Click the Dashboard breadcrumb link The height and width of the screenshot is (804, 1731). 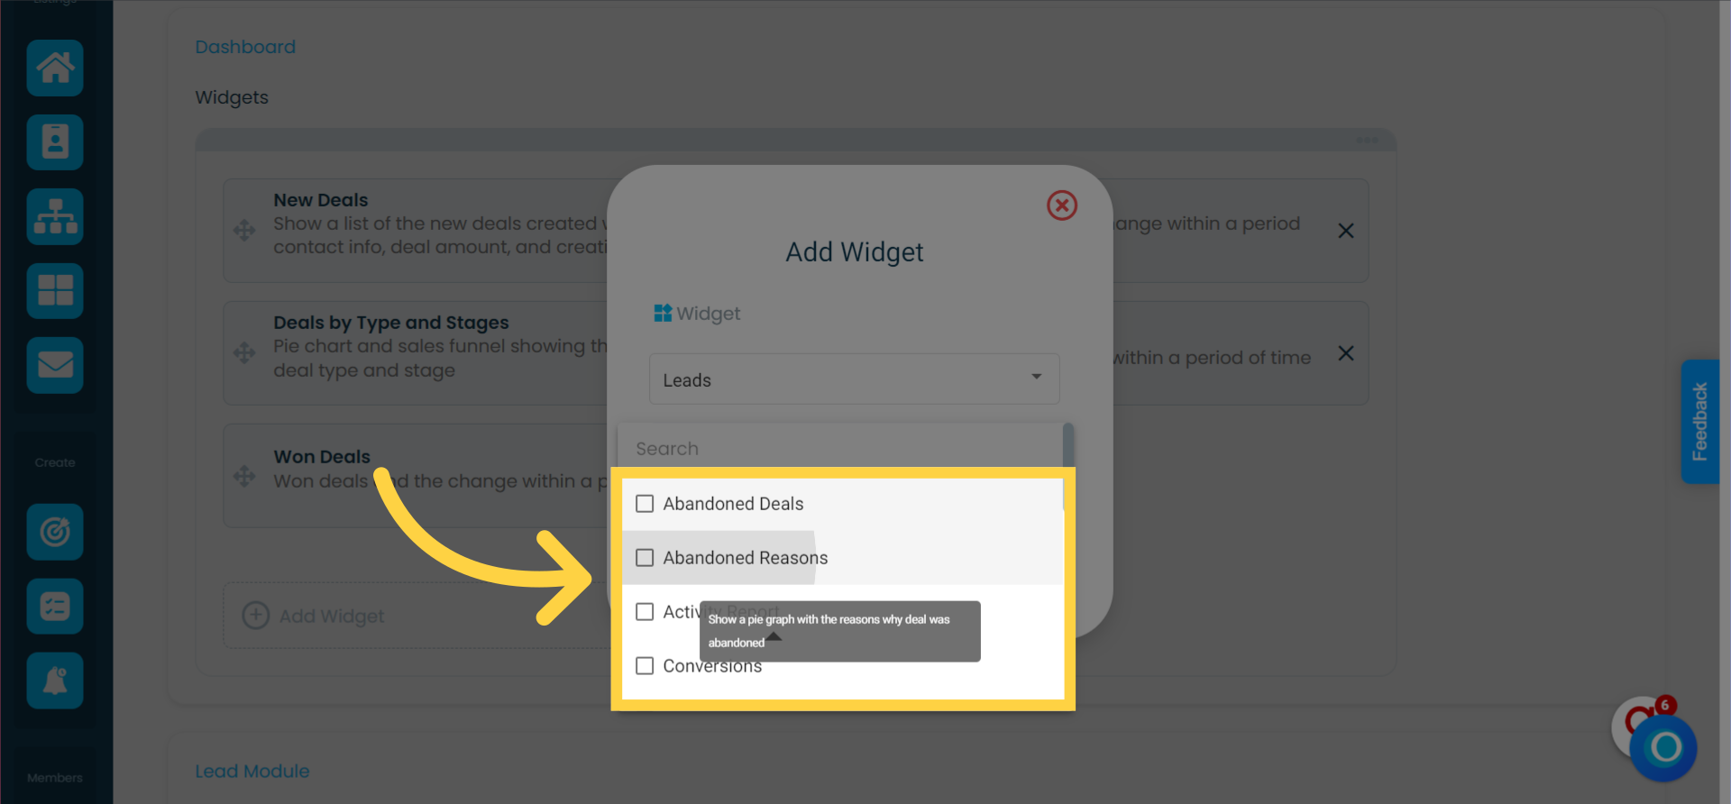pos(245,47)
